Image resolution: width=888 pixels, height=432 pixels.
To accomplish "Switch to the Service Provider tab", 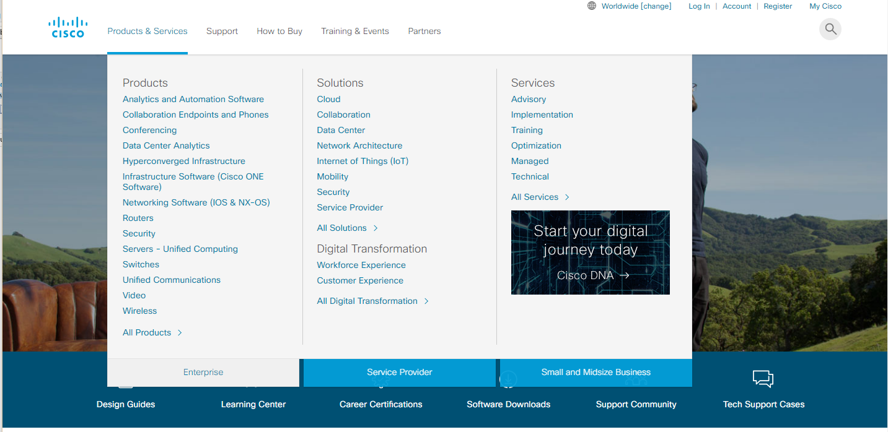I will click(399, 373).
